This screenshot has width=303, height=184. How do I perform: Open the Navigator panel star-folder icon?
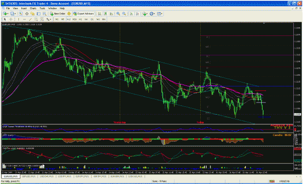tap(32, 14)
